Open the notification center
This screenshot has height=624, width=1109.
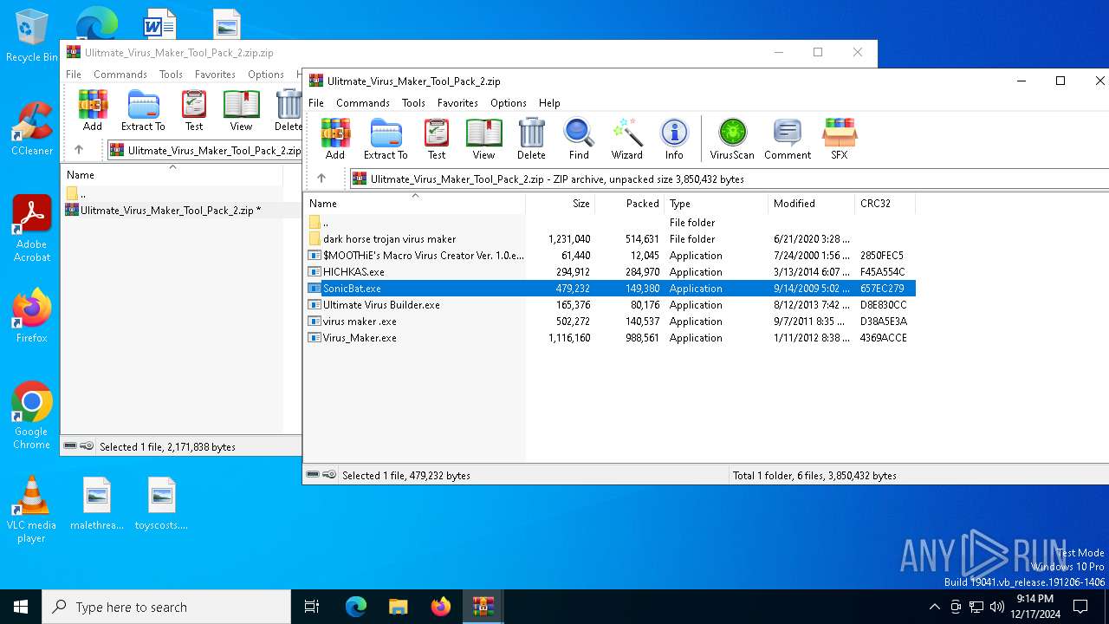pyautogui.click(x=1080, y=607)
